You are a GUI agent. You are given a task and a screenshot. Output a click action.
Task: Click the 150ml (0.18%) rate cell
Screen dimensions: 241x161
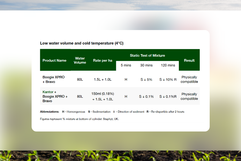pos(103,94)
